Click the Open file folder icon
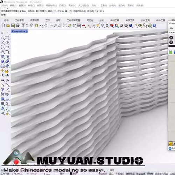 tap(8, 26)
